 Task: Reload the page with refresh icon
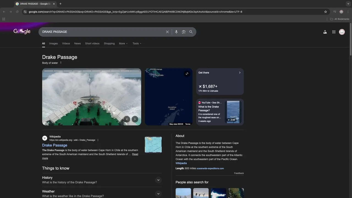[17, 12]
